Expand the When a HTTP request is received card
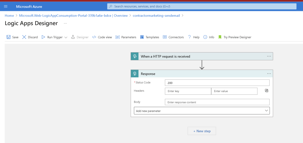Screen dimensions: 303x143 pyautogui.click(x=202, y=56)
